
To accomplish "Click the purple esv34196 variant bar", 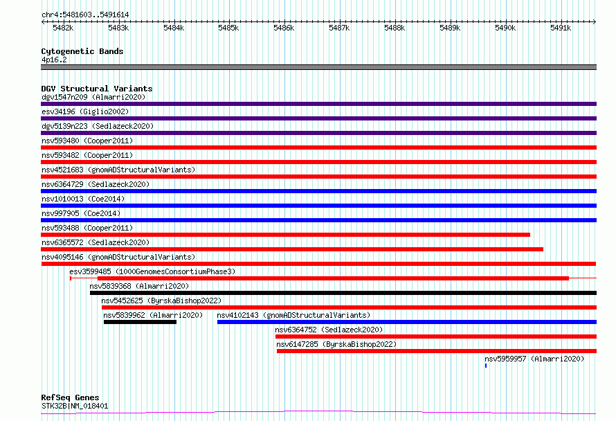I will pyautogui.click(x=318, y=118).
